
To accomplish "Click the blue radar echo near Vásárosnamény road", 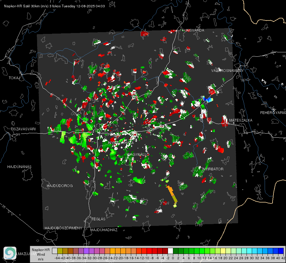I will click(208, 99).
